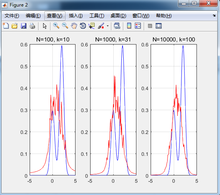Image resolution: width=220 pixels, height=195 pixels.
Task: Insert a colorbar using the toolbar icon
Action: click(129, 26)
